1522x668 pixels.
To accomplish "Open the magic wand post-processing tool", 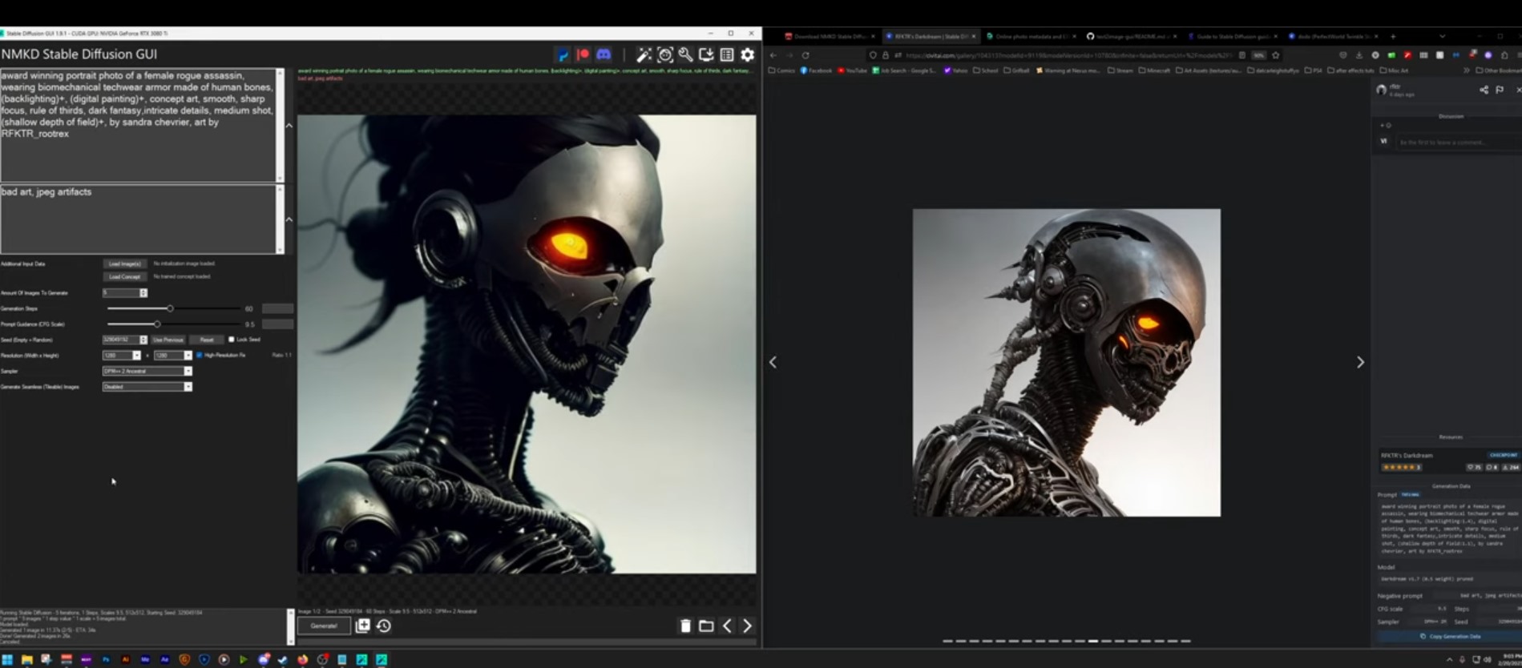I will 644,54.
